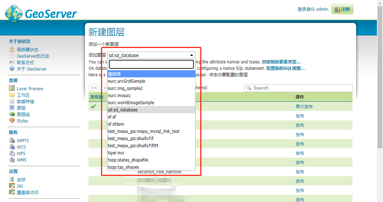Click 再次发布 in the first row
The width and height of the screenshot is (383, 202).
[304, 106]
